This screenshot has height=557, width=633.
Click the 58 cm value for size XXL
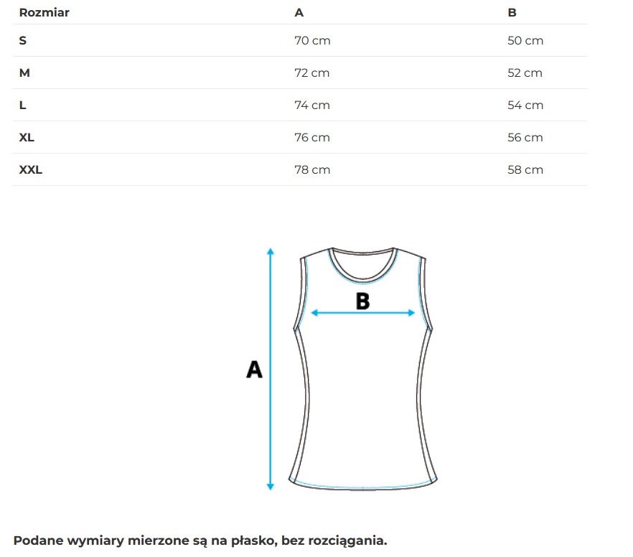tap(525, 170)
